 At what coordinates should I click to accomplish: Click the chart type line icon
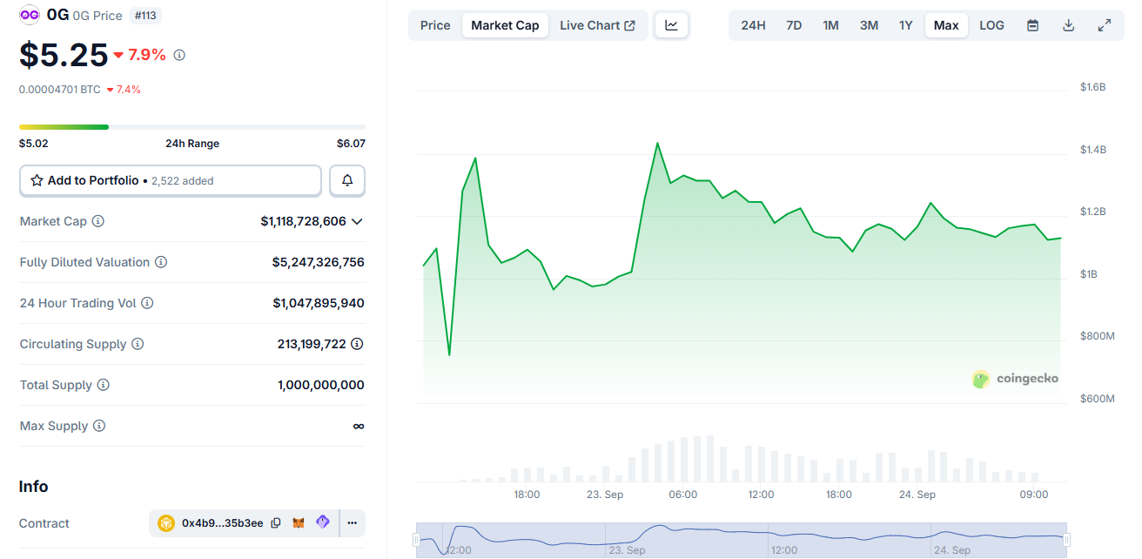click(671, 25)
